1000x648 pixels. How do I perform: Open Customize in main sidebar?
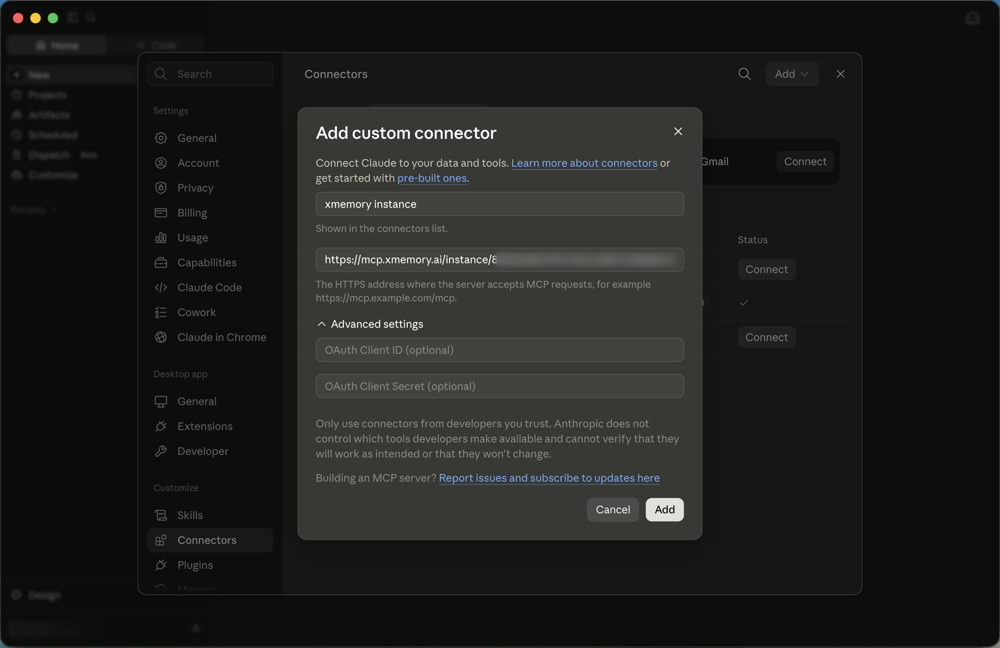coord(52,175)
